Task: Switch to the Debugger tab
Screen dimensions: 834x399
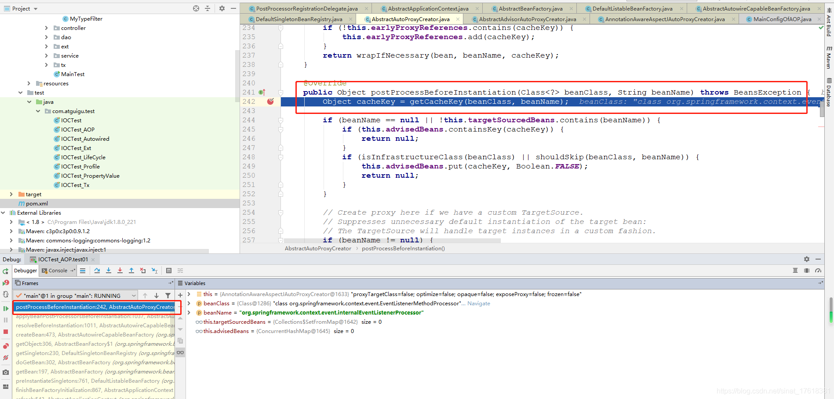Action: click(x=25, y=271)
